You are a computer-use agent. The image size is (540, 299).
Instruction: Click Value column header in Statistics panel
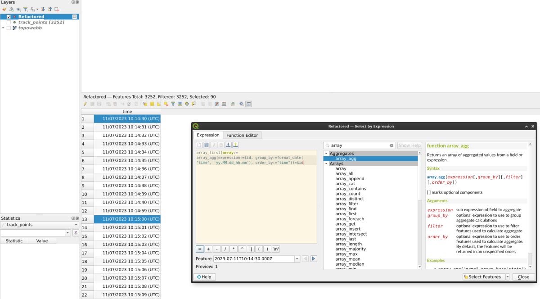tap(42, 241)
